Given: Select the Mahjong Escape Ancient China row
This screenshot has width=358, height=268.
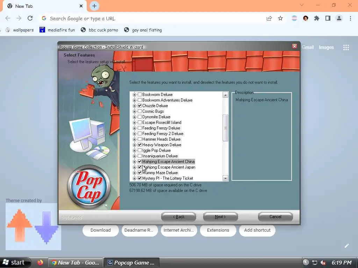Looking at the screenshot, I should point(168,161).
